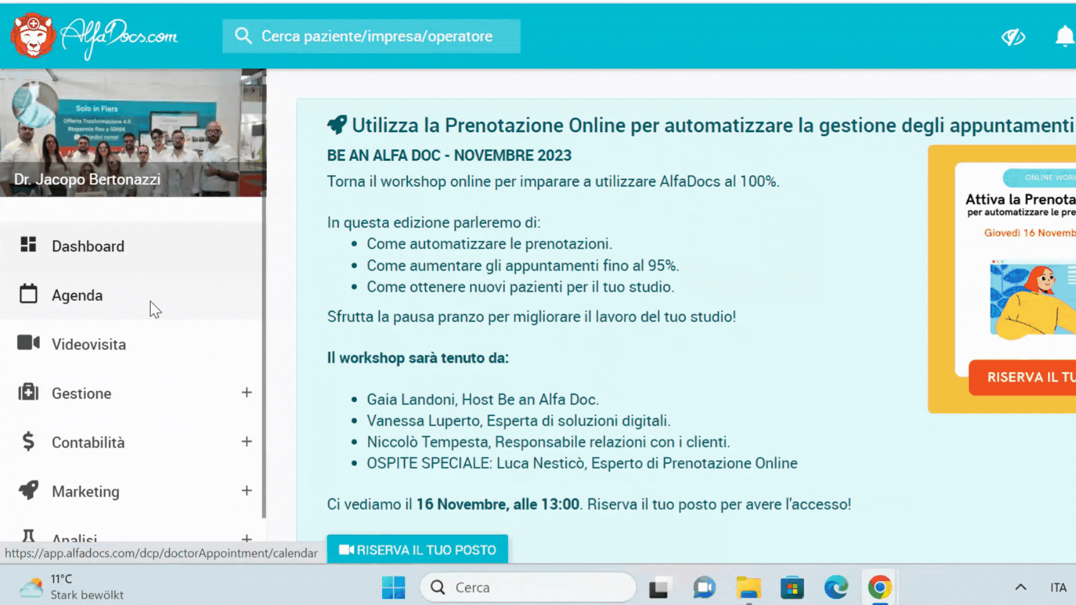Click 'Come automatizzare le prenotazioni.' bullet
This screenshot has height=605, width=1076.
click(x=489, y=244)
